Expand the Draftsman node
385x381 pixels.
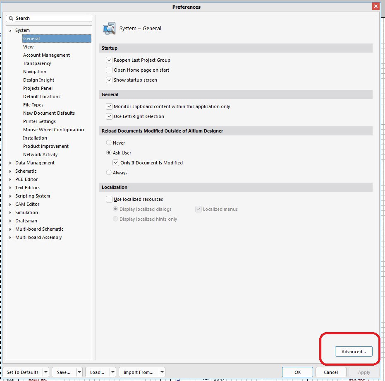click(10, 221)
